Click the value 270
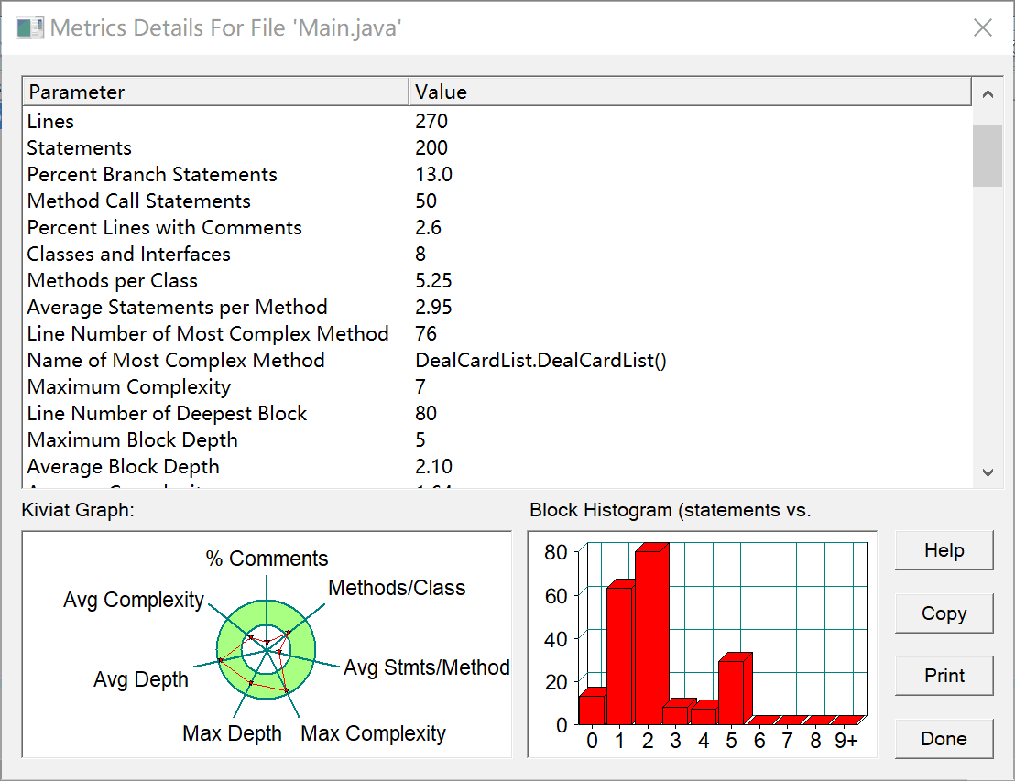1015x781 pixels. point(431,121)
